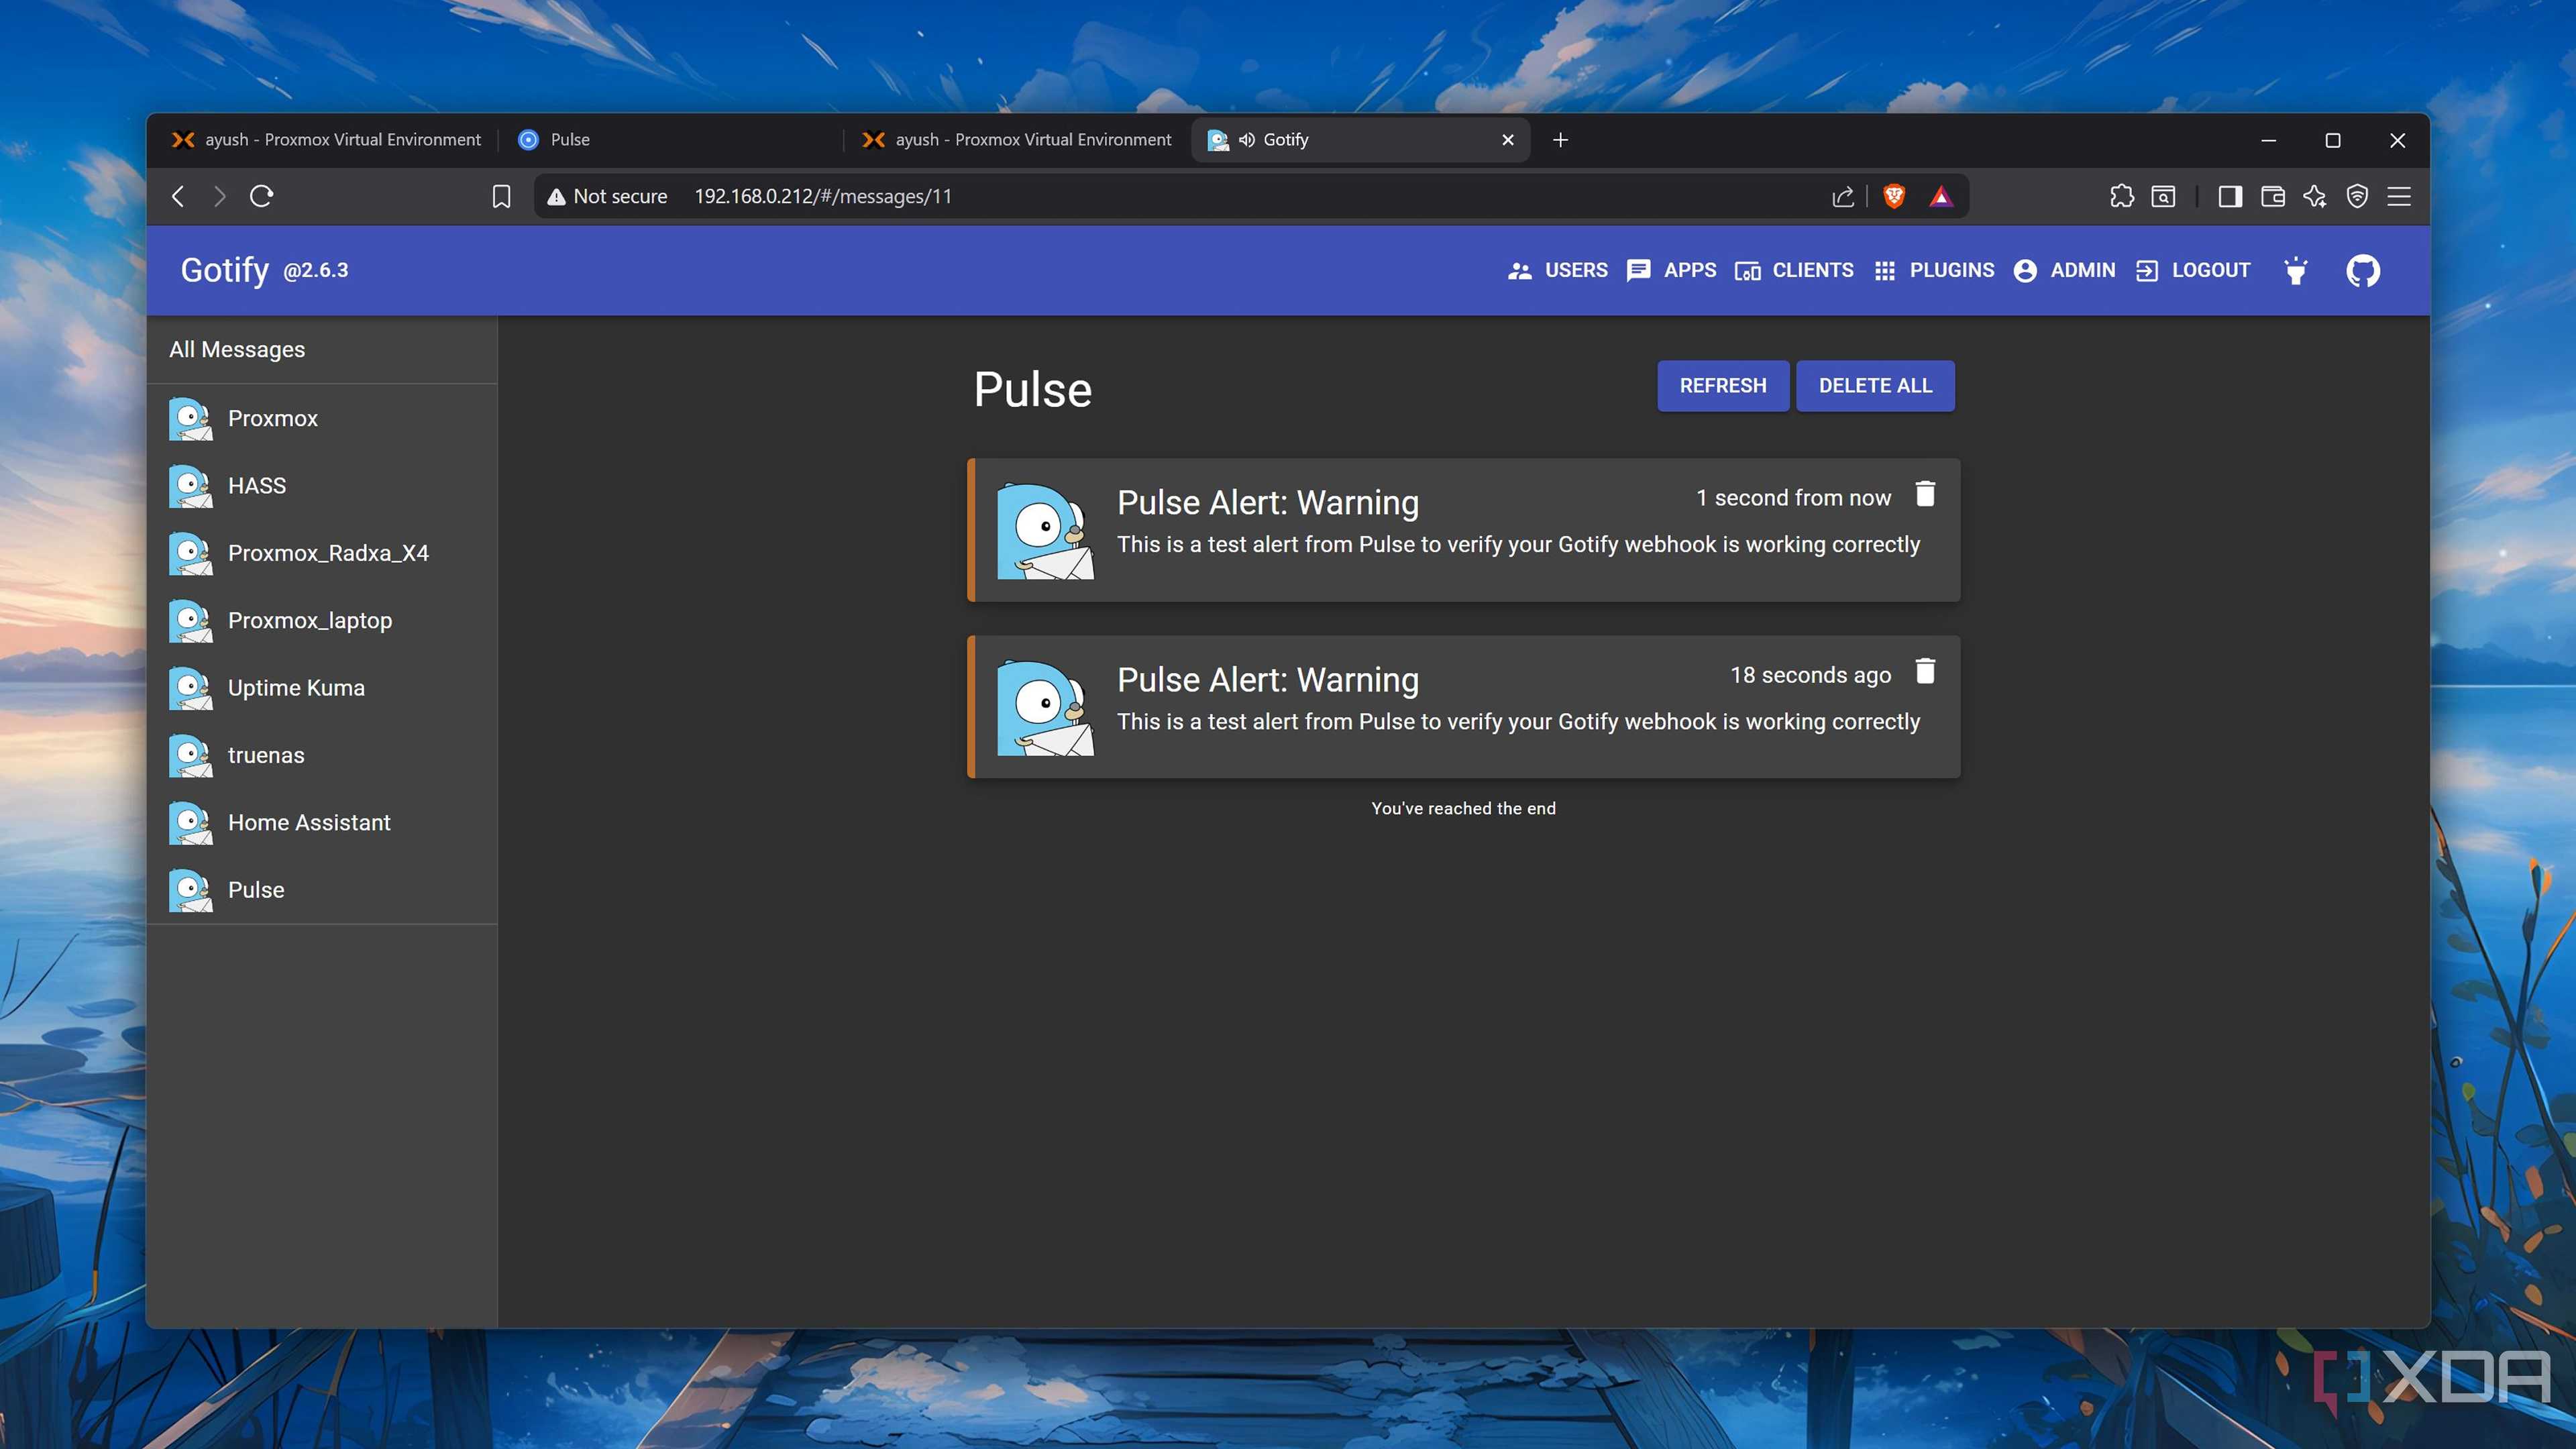Select the HASS application
Image resolution: width=2576 pixels, height=1449 pixels.
(x=322, y=485)
